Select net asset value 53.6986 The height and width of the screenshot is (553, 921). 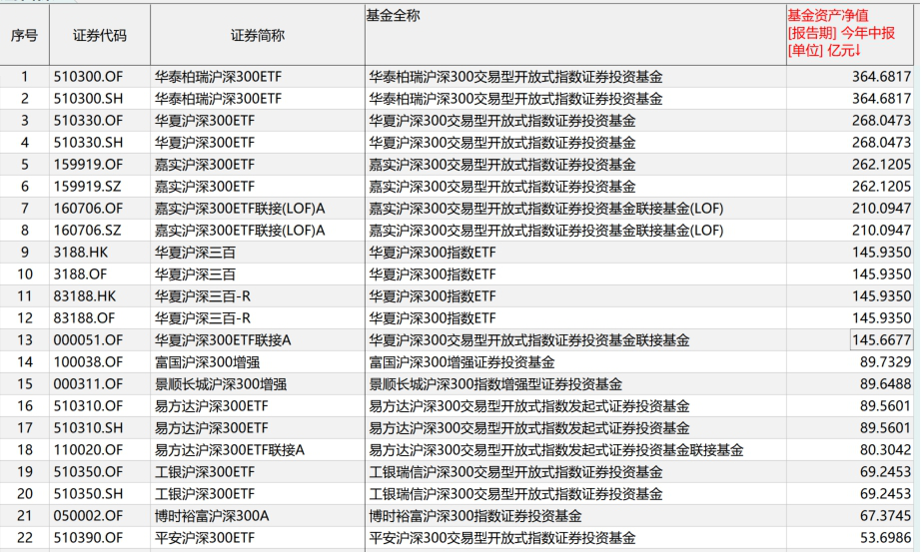point(886,538)
